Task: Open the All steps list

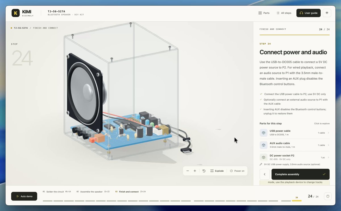Action: pos(284,13)
